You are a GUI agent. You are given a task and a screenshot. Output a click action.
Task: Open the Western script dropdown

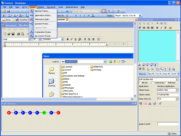(63, 39)
